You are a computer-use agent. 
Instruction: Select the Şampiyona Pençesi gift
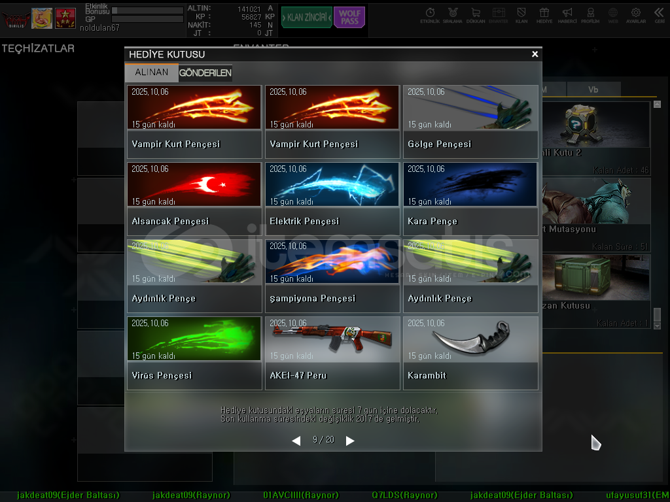click(332, 276)
